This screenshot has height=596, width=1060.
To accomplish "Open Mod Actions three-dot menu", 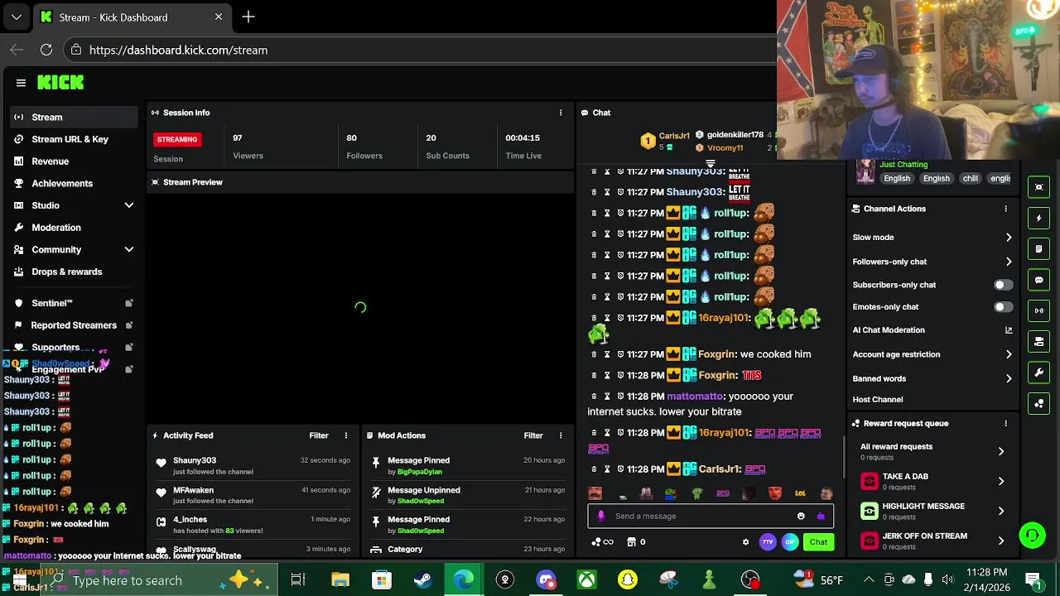I will click(561, 435).
